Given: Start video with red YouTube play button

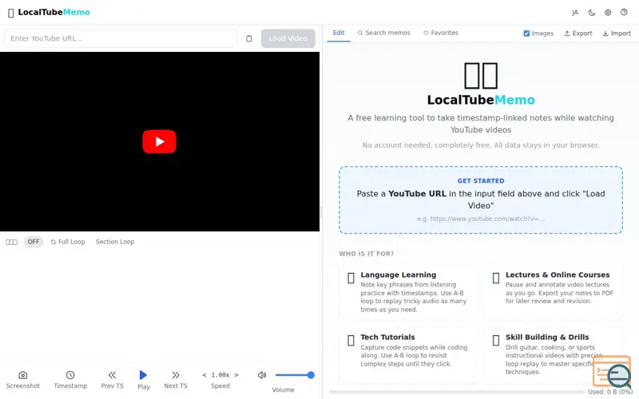Looking at the screenshot, I should (x=159, y=141).
